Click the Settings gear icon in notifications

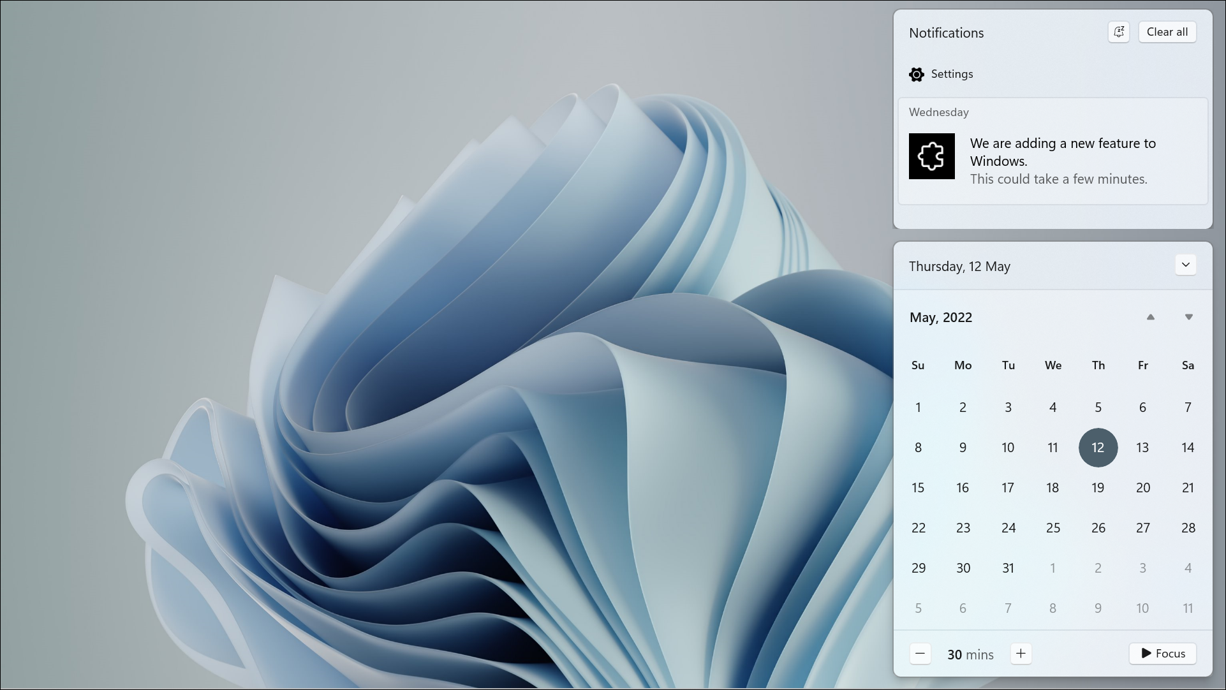coord(917,75)
